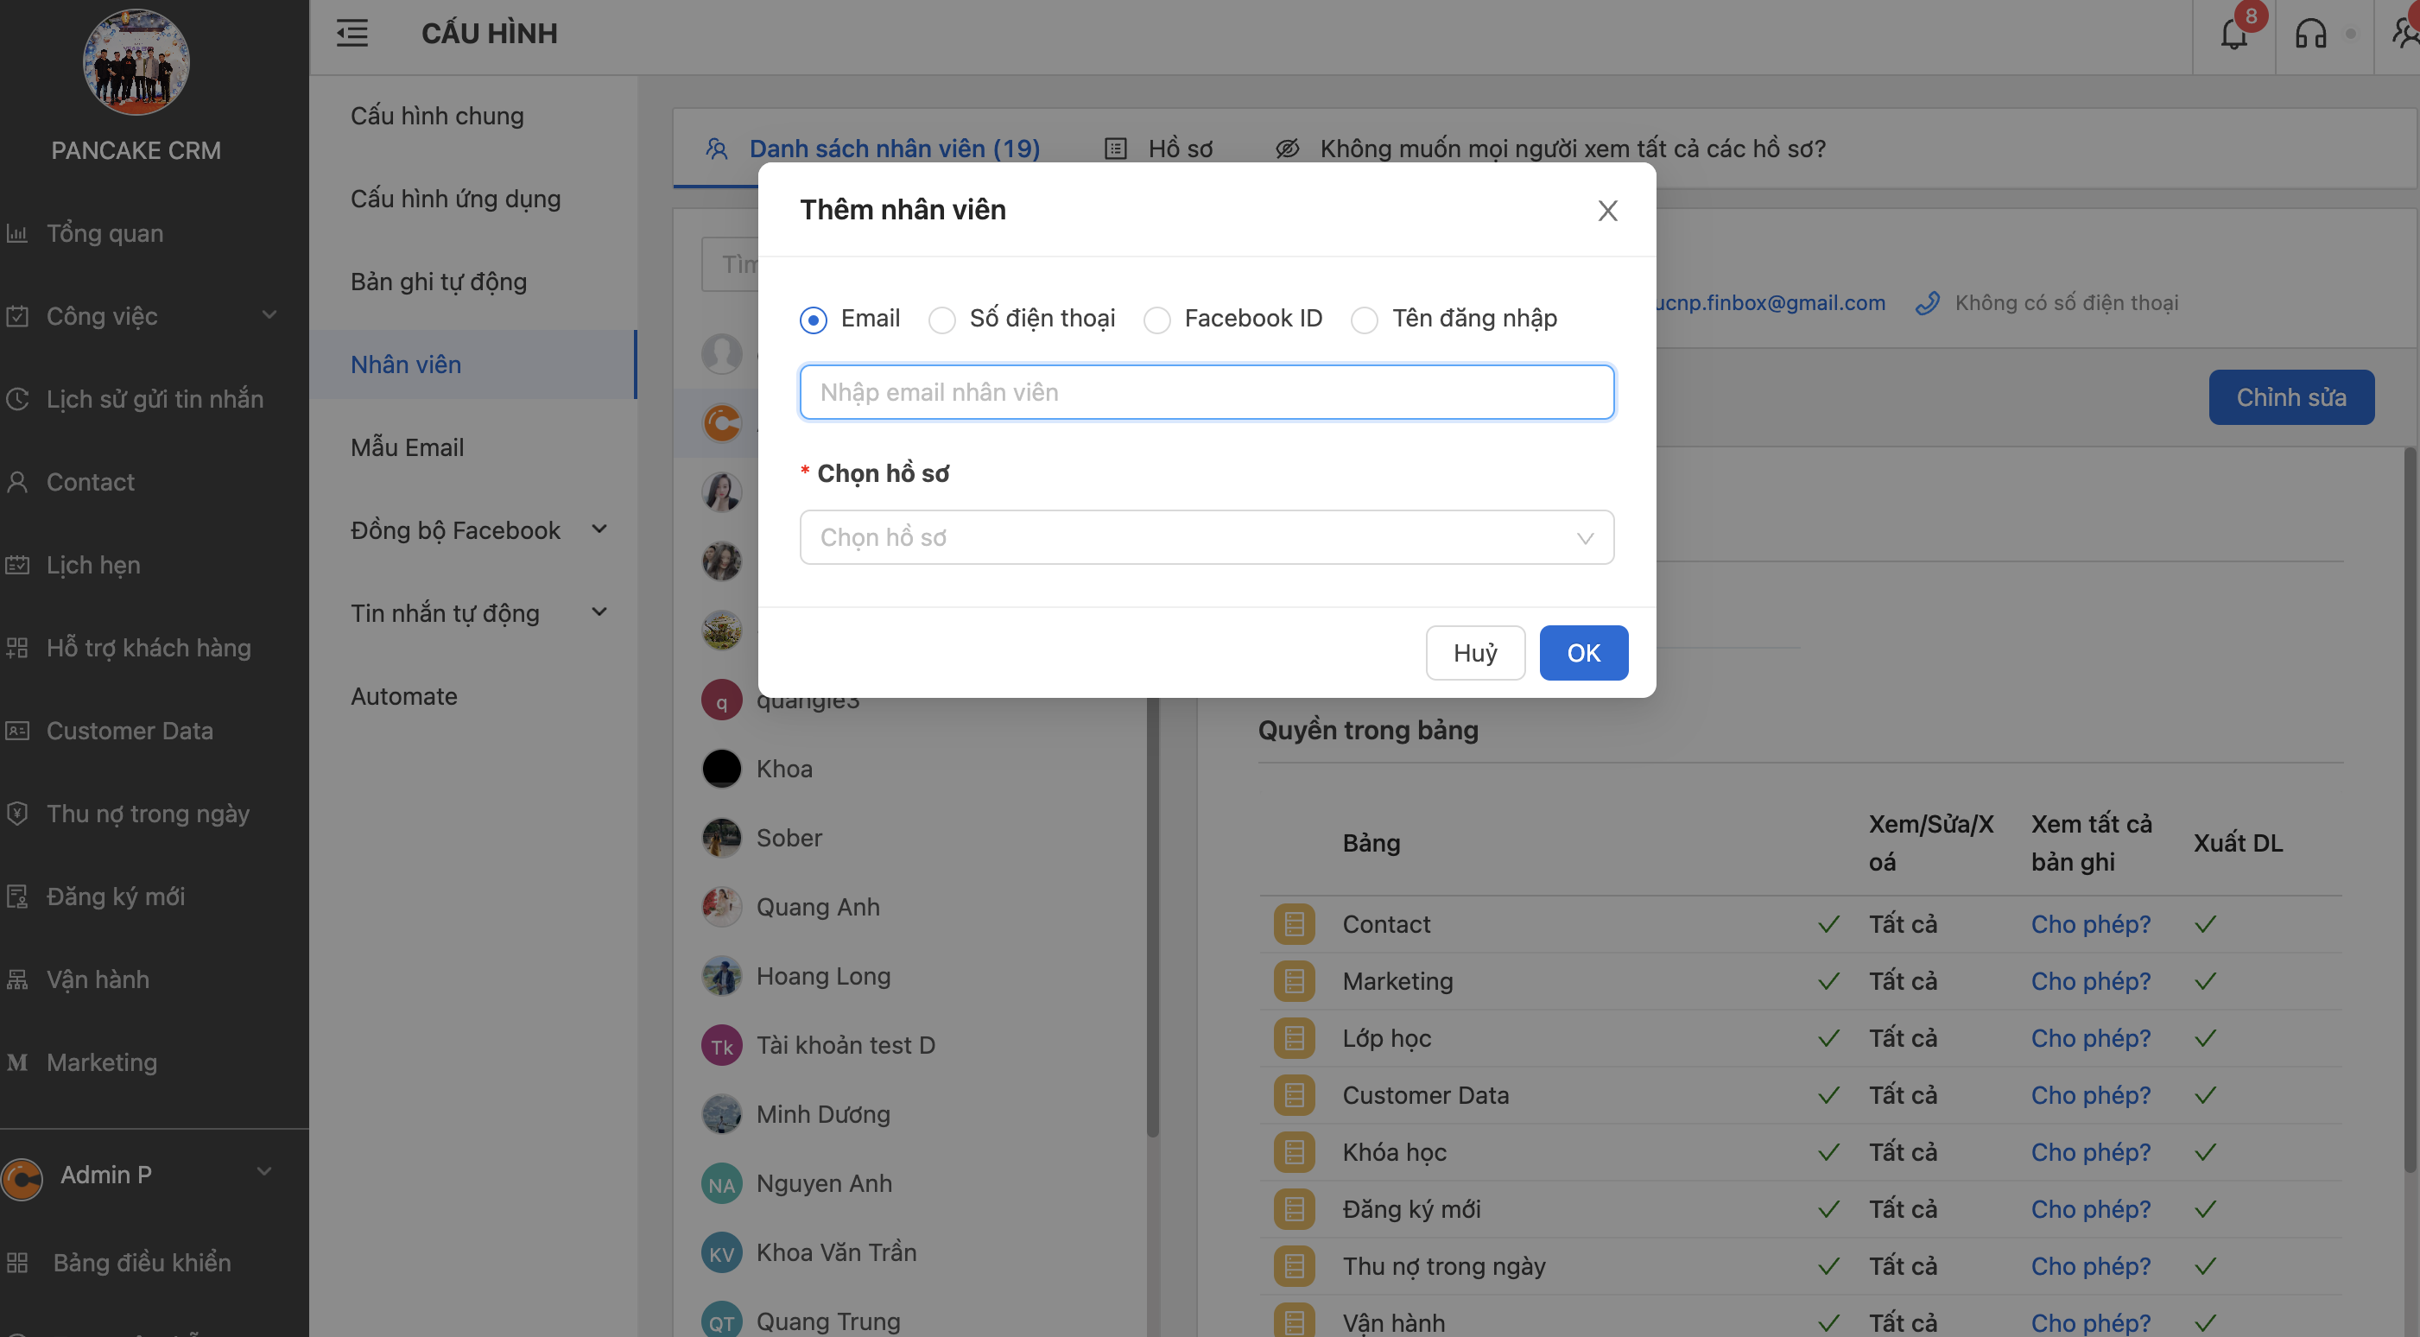Open Lịch hẹn calendar in sidebar
Viewport: 2420px width, 1337px height.
tap(93, 565)
